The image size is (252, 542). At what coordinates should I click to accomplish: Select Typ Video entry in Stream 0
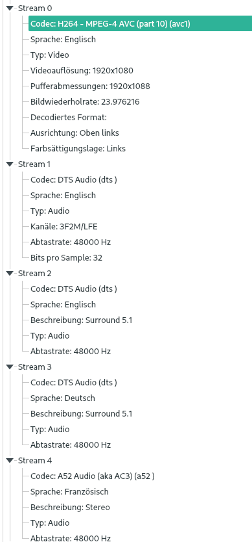click(50, 55)
